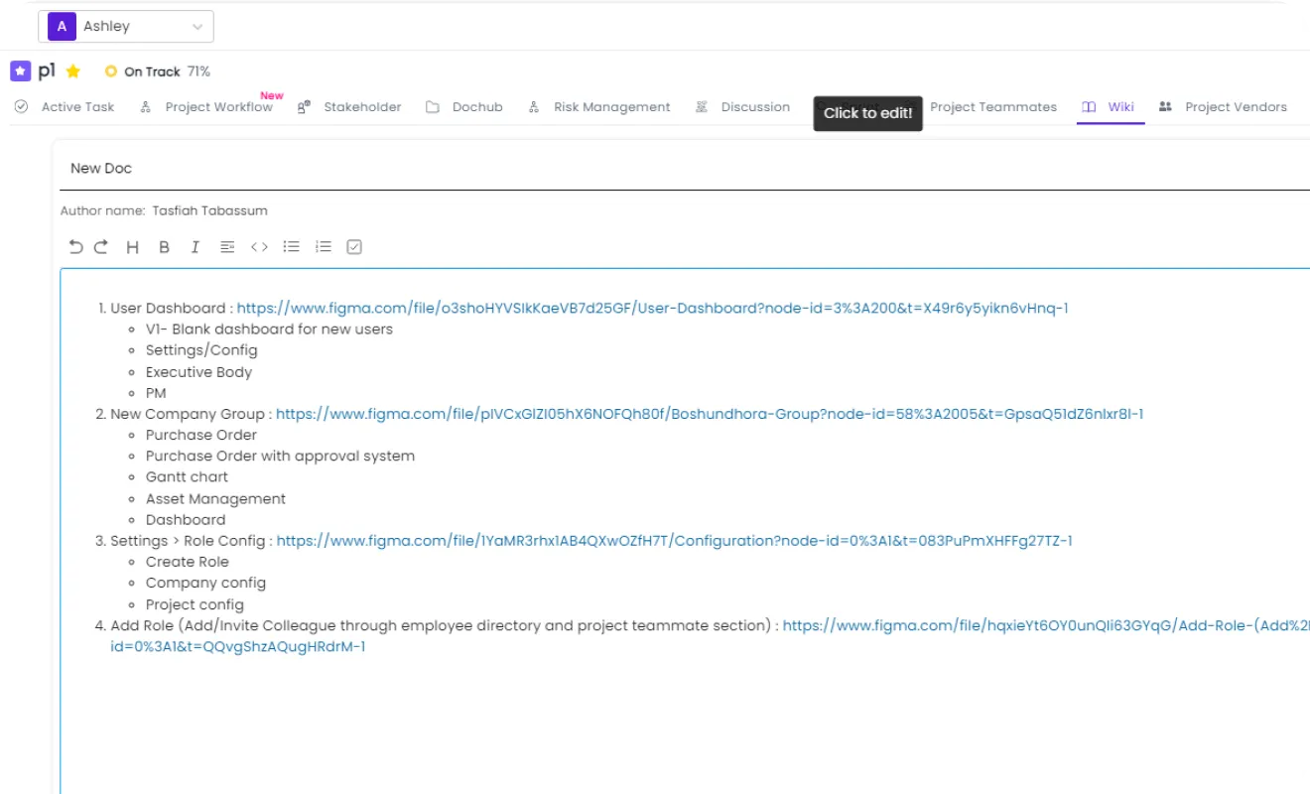Insert code block with angle-brackets icon
The width and height of the screenshot is (1310, 794).
coord(259,247)
